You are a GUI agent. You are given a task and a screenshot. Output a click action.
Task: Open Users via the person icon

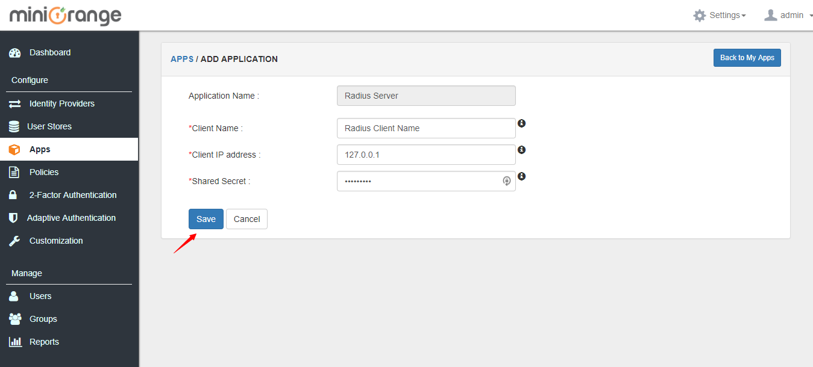coord(14,296)
